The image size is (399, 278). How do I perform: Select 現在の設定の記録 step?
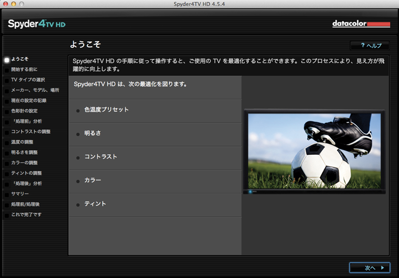[x=29, y=100]
